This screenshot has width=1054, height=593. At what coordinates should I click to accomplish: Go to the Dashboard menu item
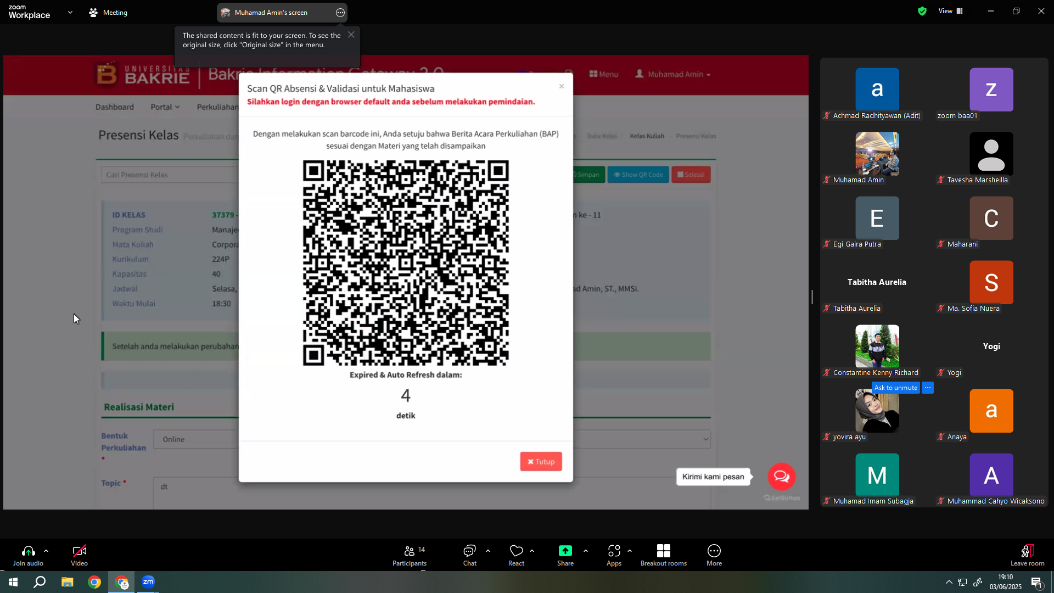click(x=115, y=107)
